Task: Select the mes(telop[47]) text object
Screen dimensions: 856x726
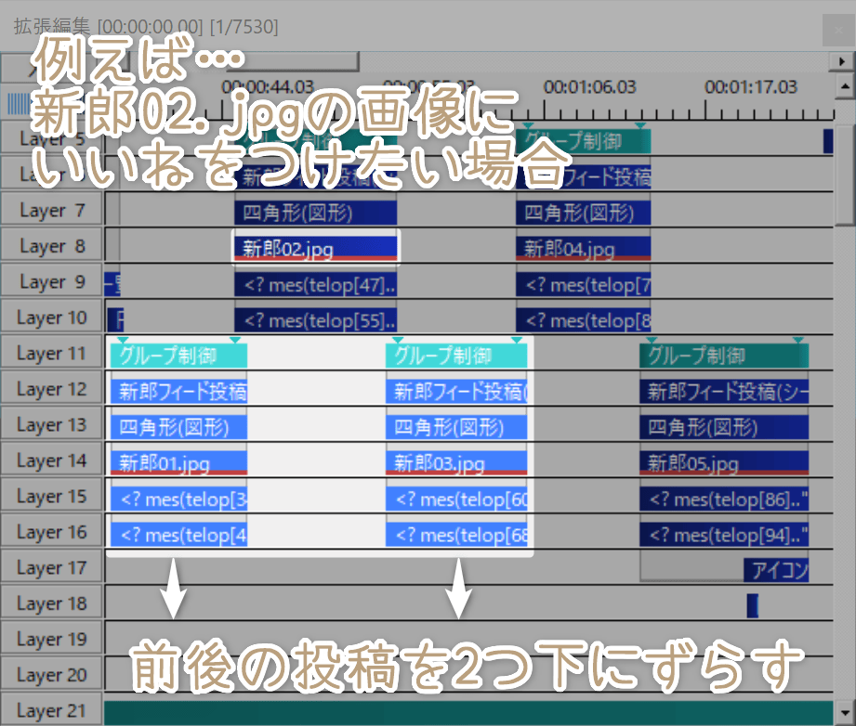Action: (x=315, y=284)
